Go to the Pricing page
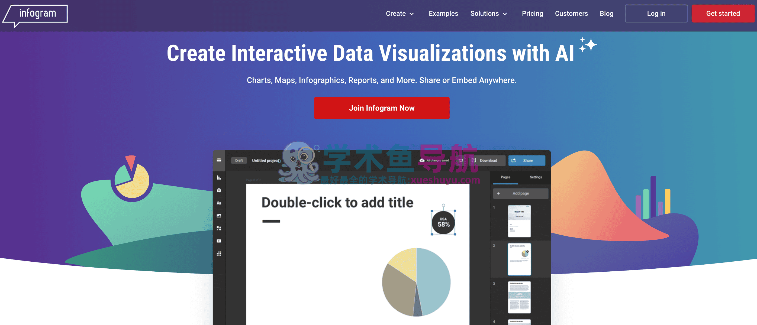The width and height of the screenshot is (757, 325). point(532,14)
